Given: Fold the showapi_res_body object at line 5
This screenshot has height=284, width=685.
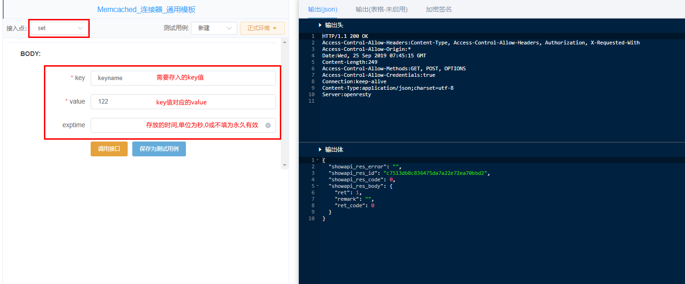Looking at the screenshot, I should click(318, 186).
